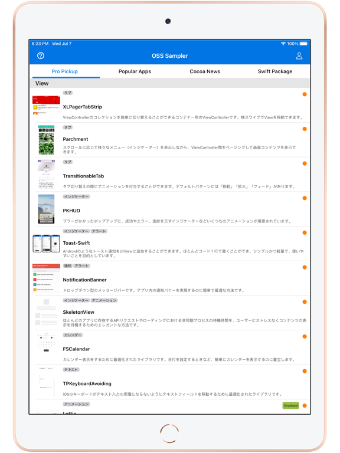Tap the orange dot on SkeletonView row

pyautogui.click(x=305, y=302)
